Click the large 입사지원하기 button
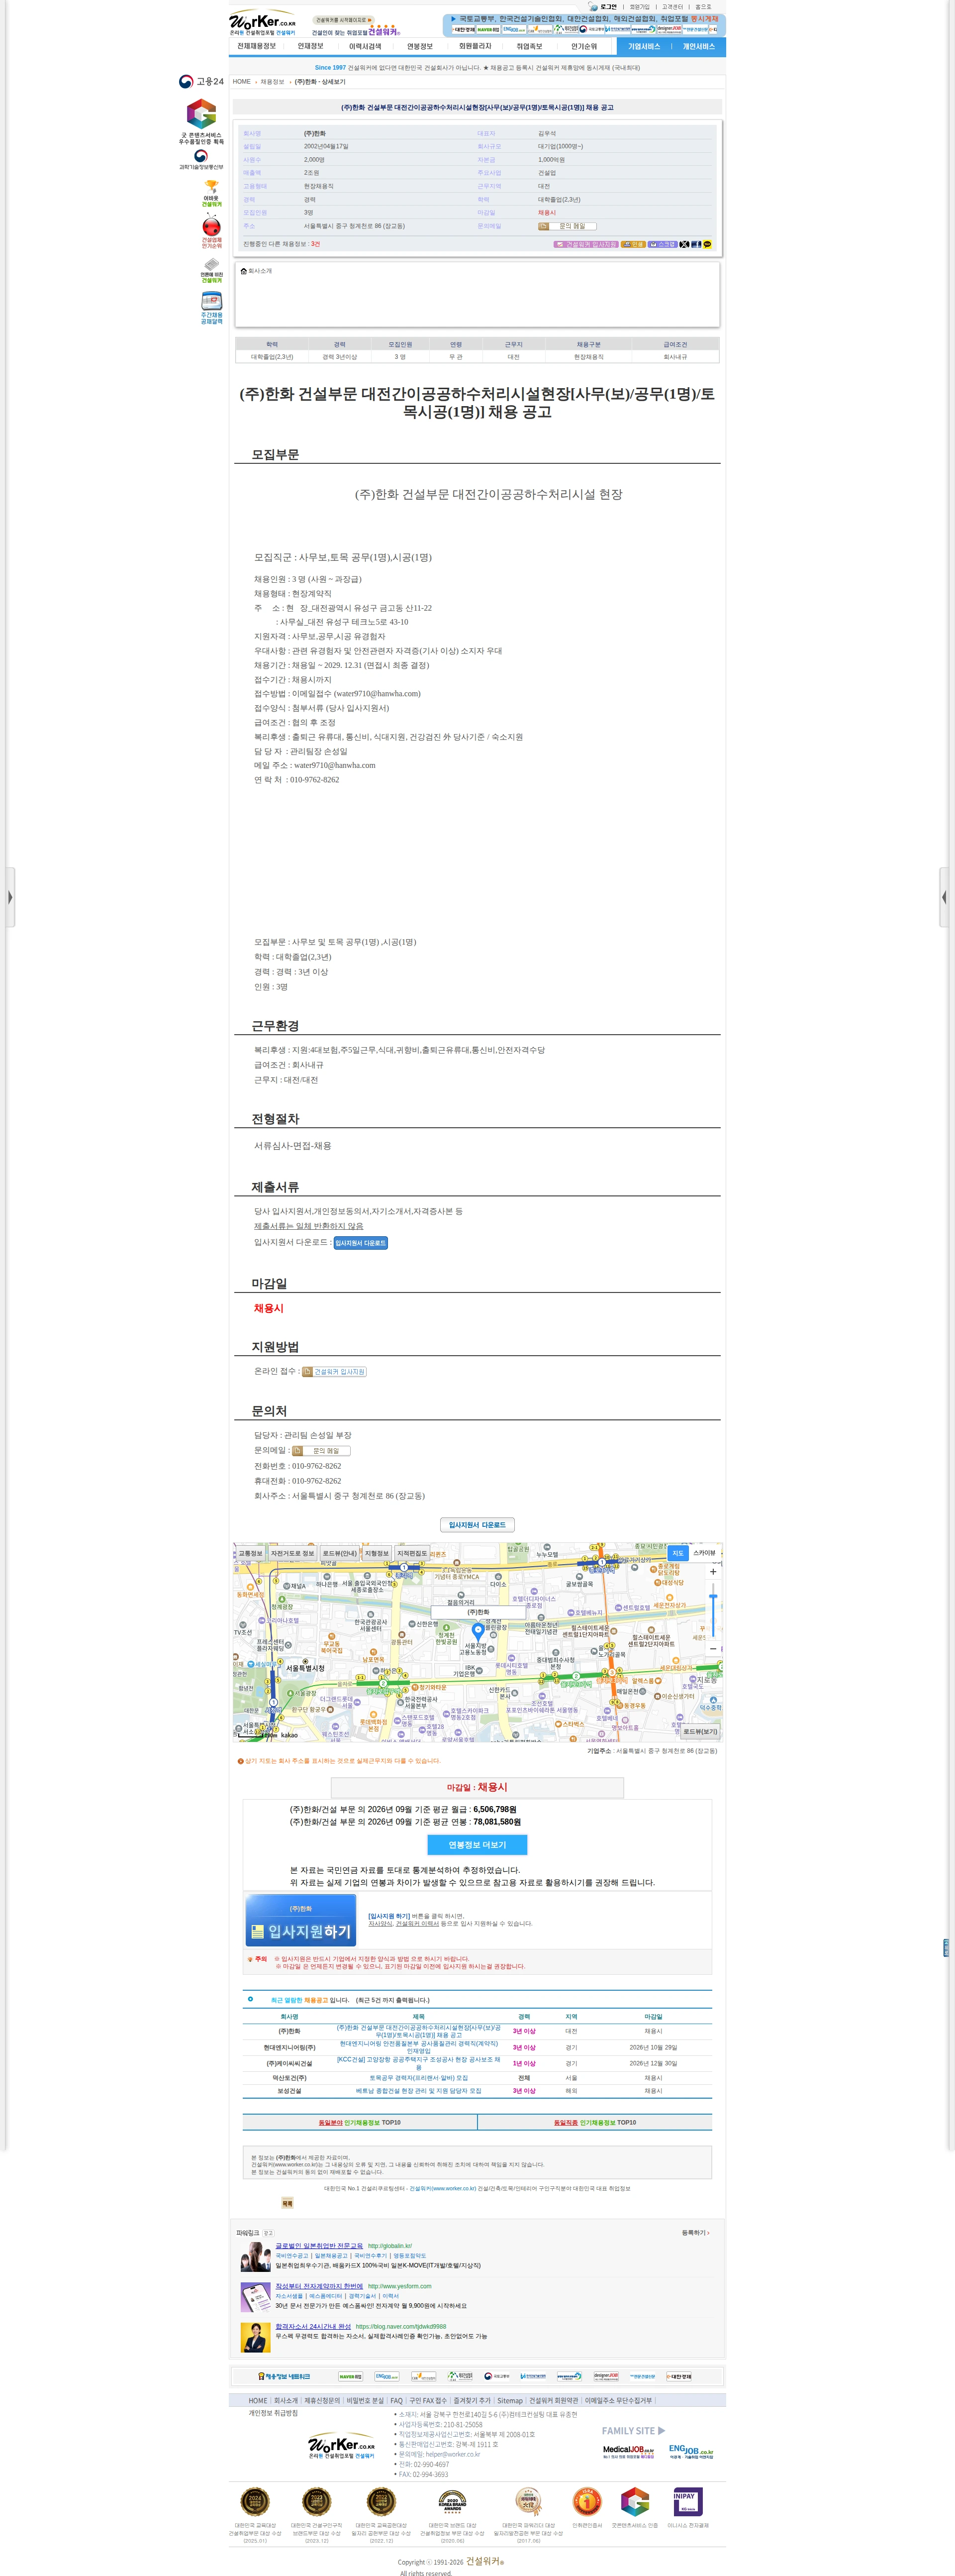The width and height of the screenshot is (955, 2576). tap(301, 1922)
